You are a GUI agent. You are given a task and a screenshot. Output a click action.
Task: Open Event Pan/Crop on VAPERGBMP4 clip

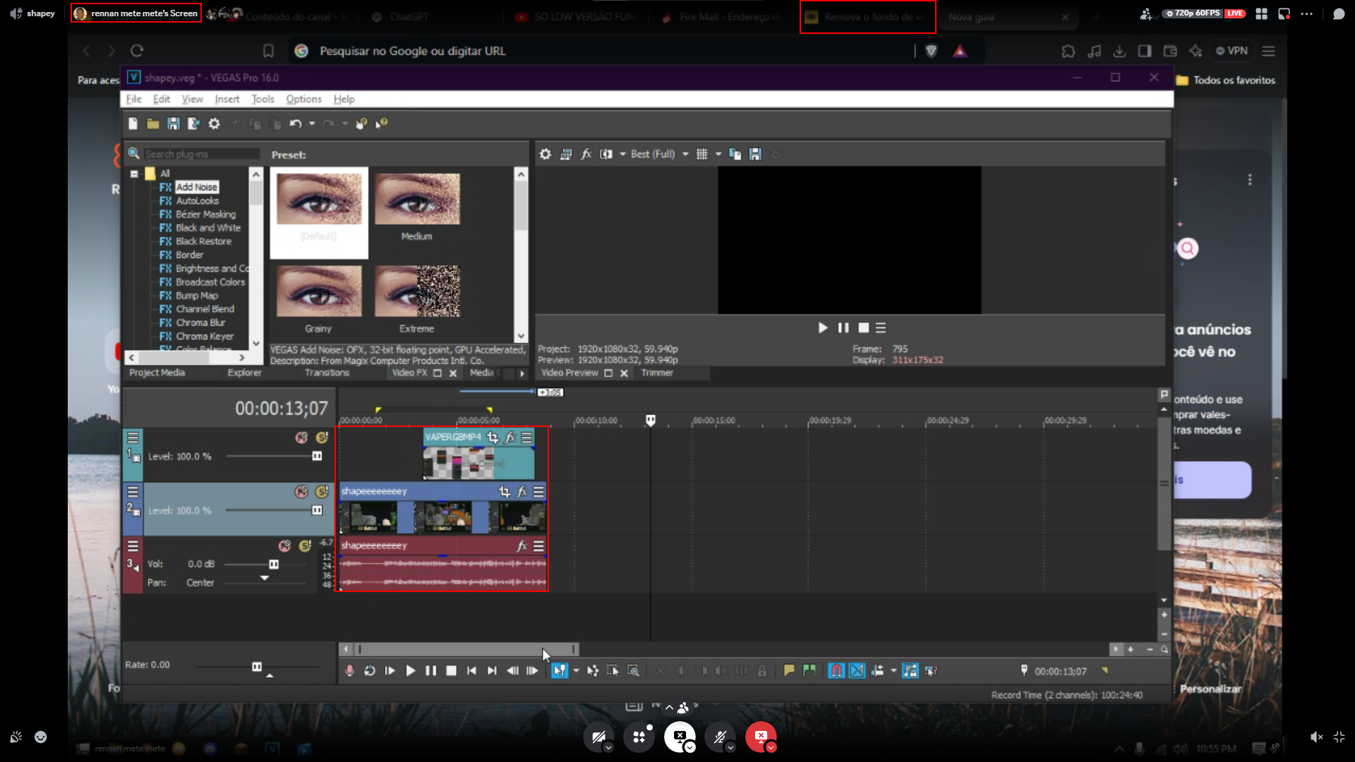click(x=493, y=437)
